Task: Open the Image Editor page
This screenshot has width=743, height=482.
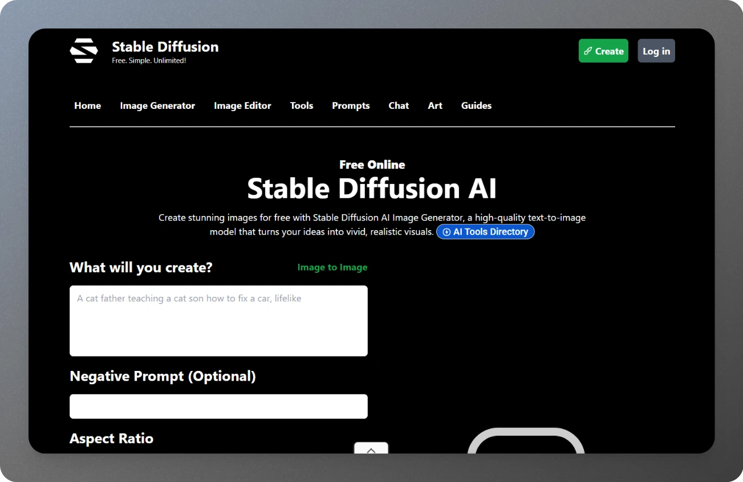Action: click(x=242, y=105)
